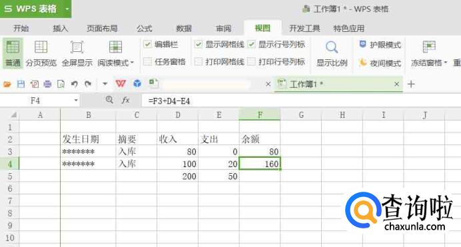
Task: Check the 任务窗格 task pane checkbox
Action: point(147,62)
